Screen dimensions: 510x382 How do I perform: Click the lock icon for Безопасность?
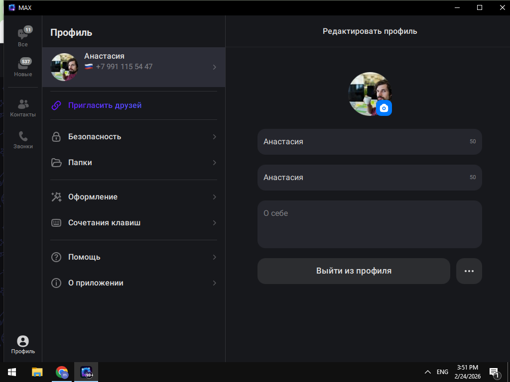(56, 137)
